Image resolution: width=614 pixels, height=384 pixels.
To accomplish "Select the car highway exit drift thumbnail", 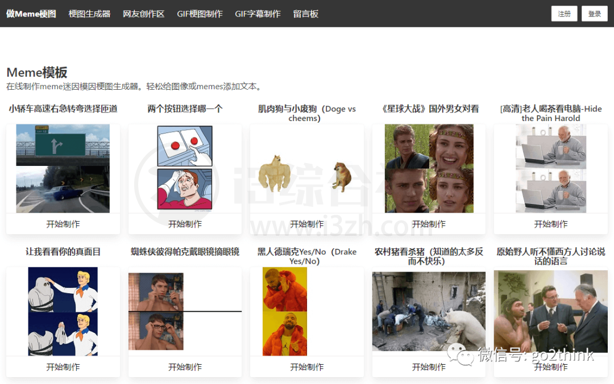I will [63, 169].
